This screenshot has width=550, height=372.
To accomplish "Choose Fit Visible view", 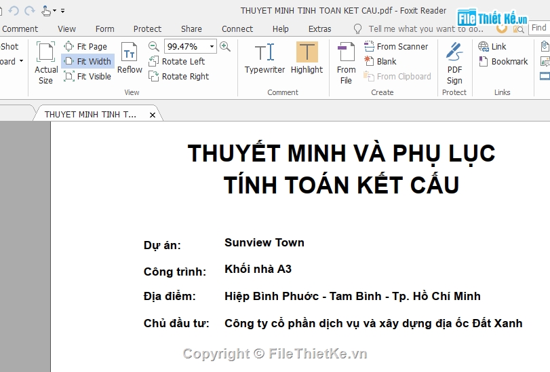I will coord(87,76).
